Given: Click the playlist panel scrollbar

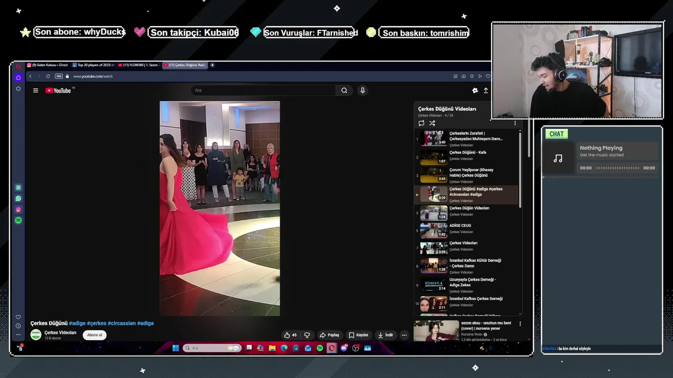Looking at the screenshot, I should (521, 169).
